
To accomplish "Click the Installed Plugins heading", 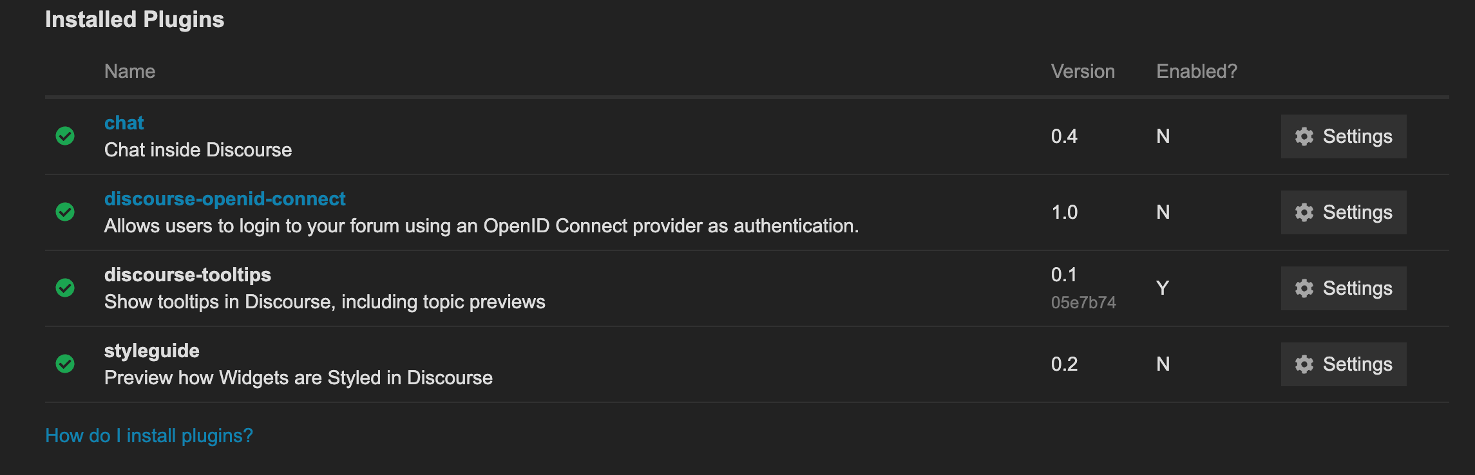I will click(x=135, y=19).
